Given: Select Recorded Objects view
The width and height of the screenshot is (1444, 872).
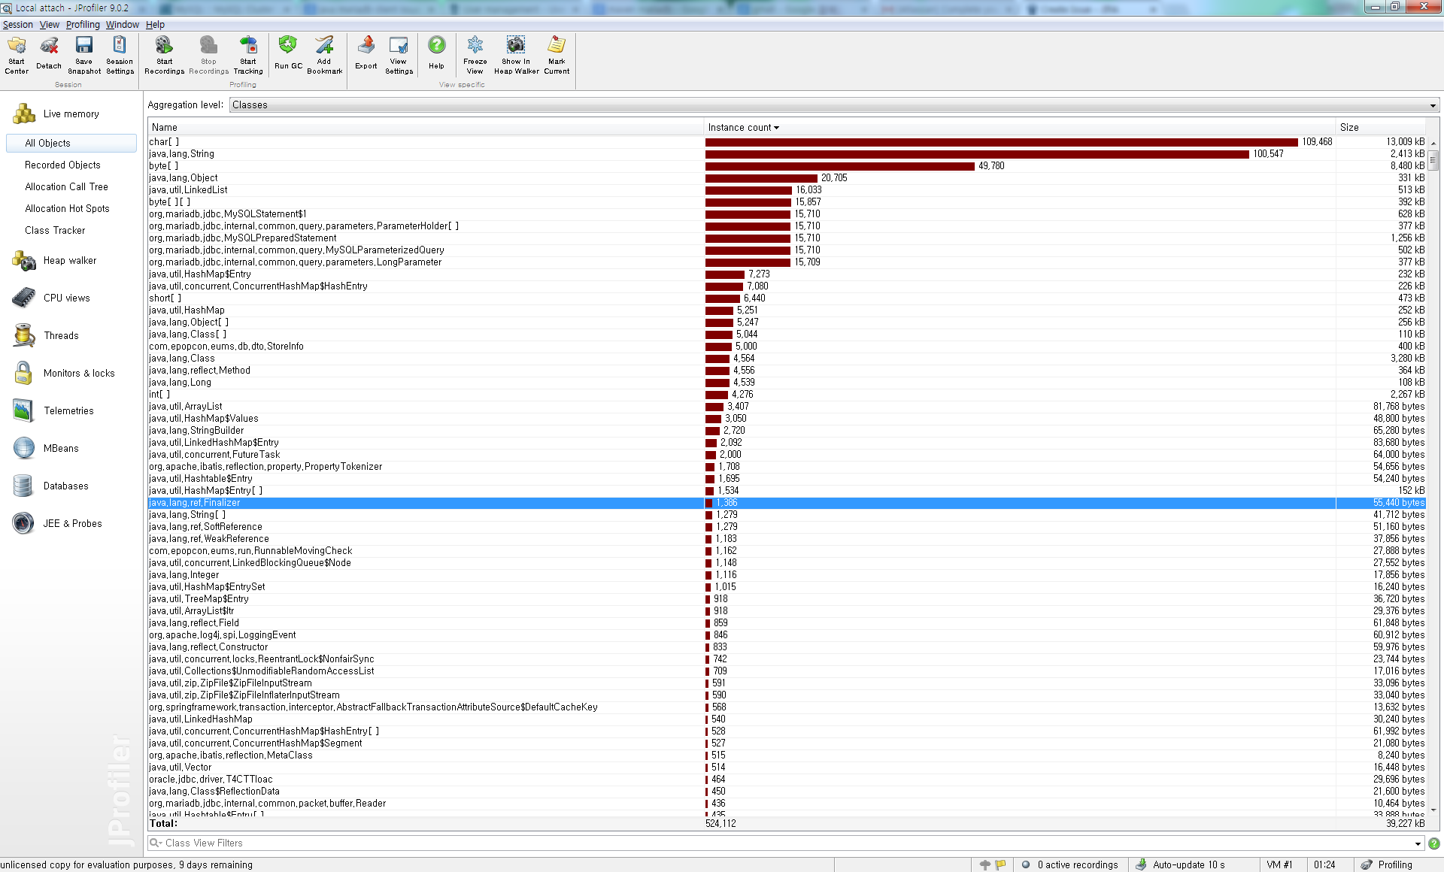Looking at the screenshot, I should pyautogui.click(x=62, y=165).
